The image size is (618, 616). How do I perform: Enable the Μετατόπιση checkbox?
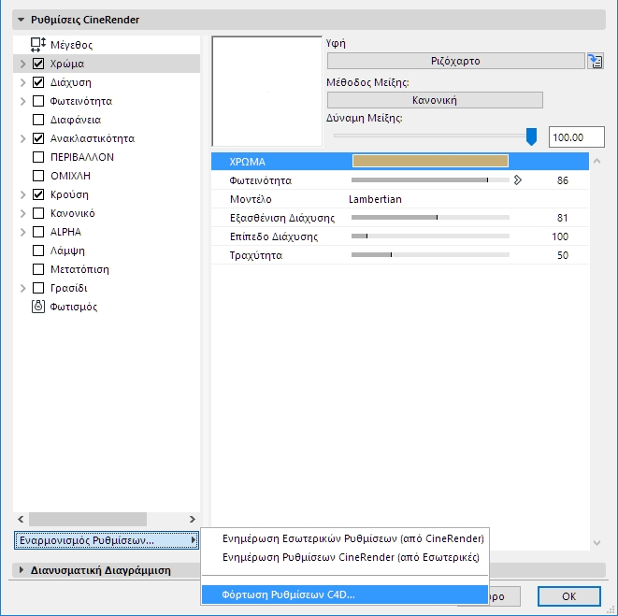(x=38, y=269)
